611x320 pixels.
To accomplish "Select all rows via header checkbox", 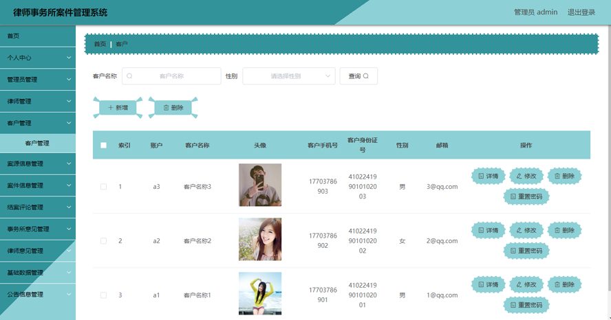I will pyautogui.click(x=103, y=145).
